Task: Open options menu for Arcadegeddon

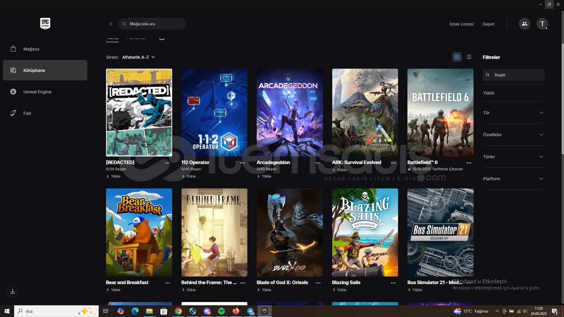Action: pyautogui.click(x=318, y=163)
